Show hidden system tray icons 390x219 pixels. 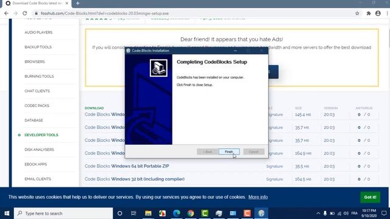click(318, 214)
